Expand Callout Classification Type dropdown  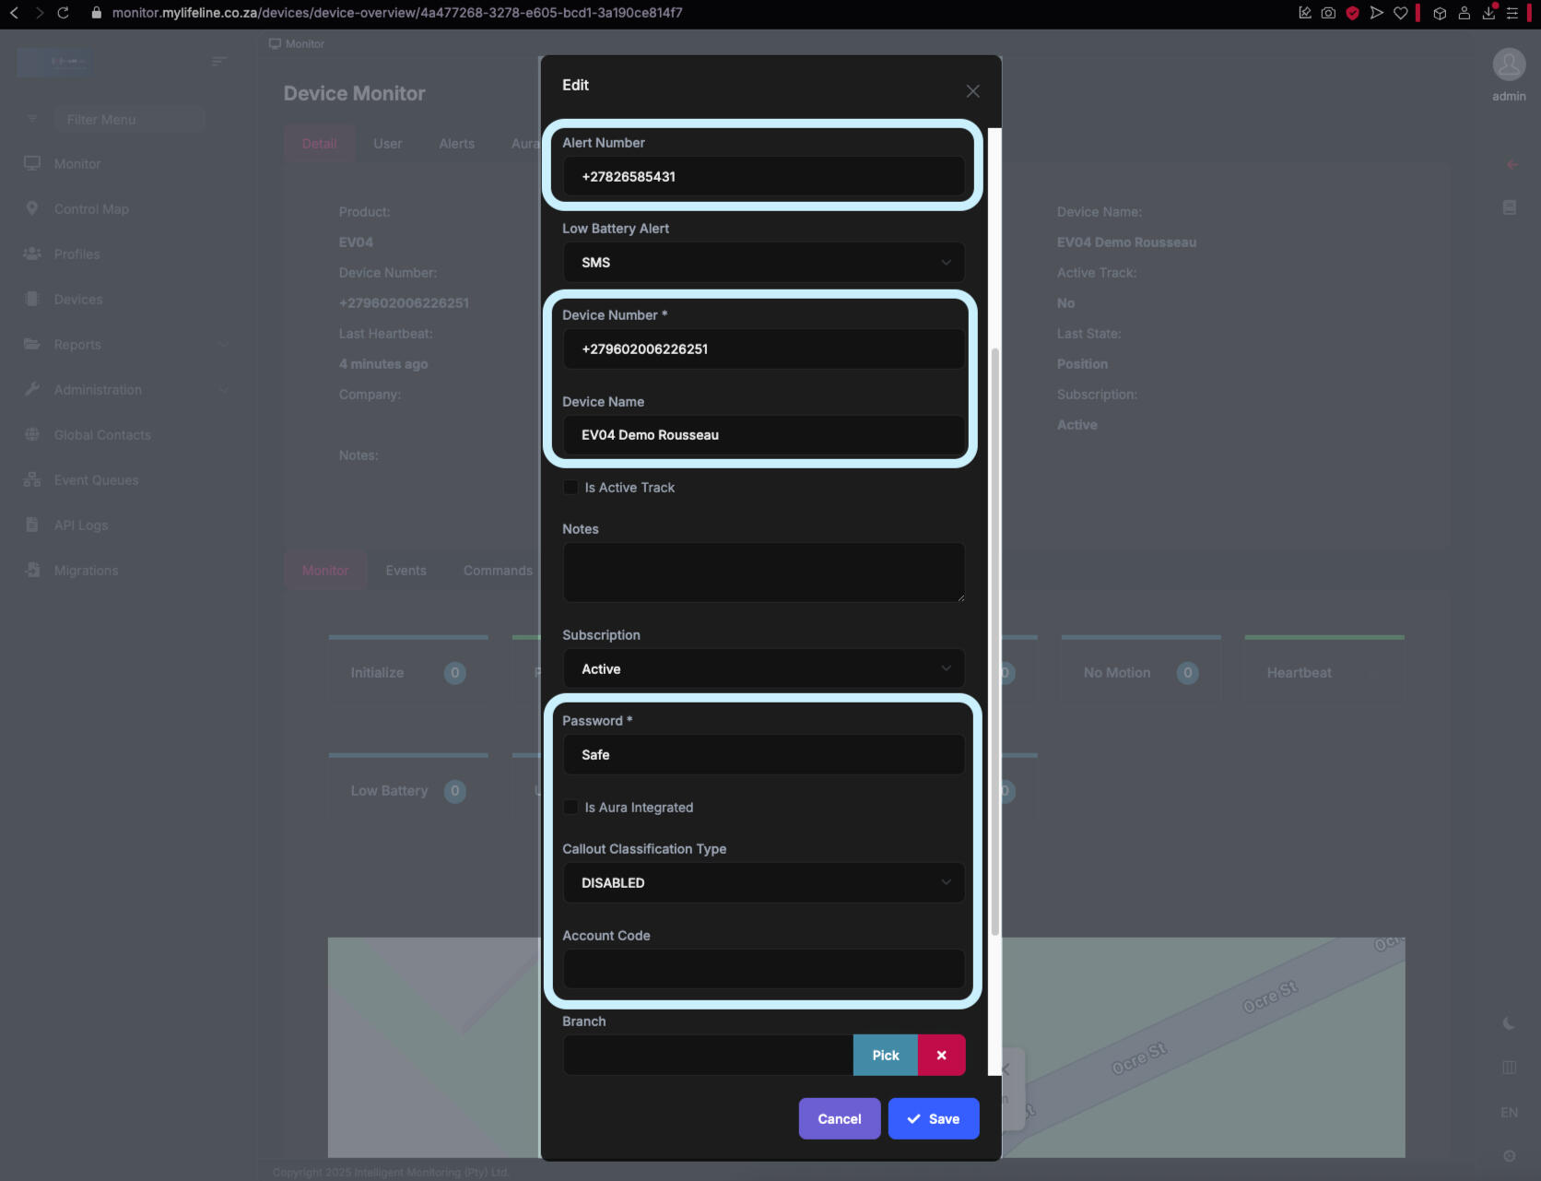763,883
